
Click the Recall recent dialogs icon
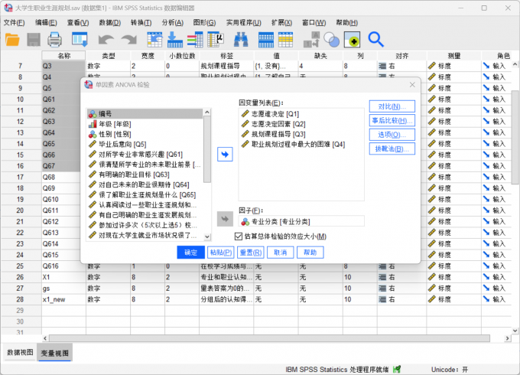(x=80, y=39)
